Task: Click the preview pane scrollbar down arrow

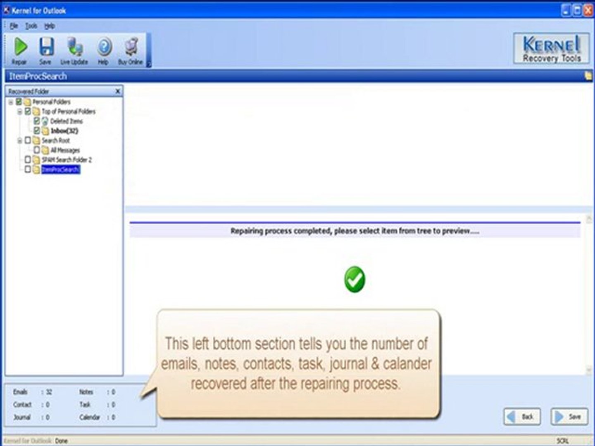Action: pyautogui.click(x=589, y=370)
